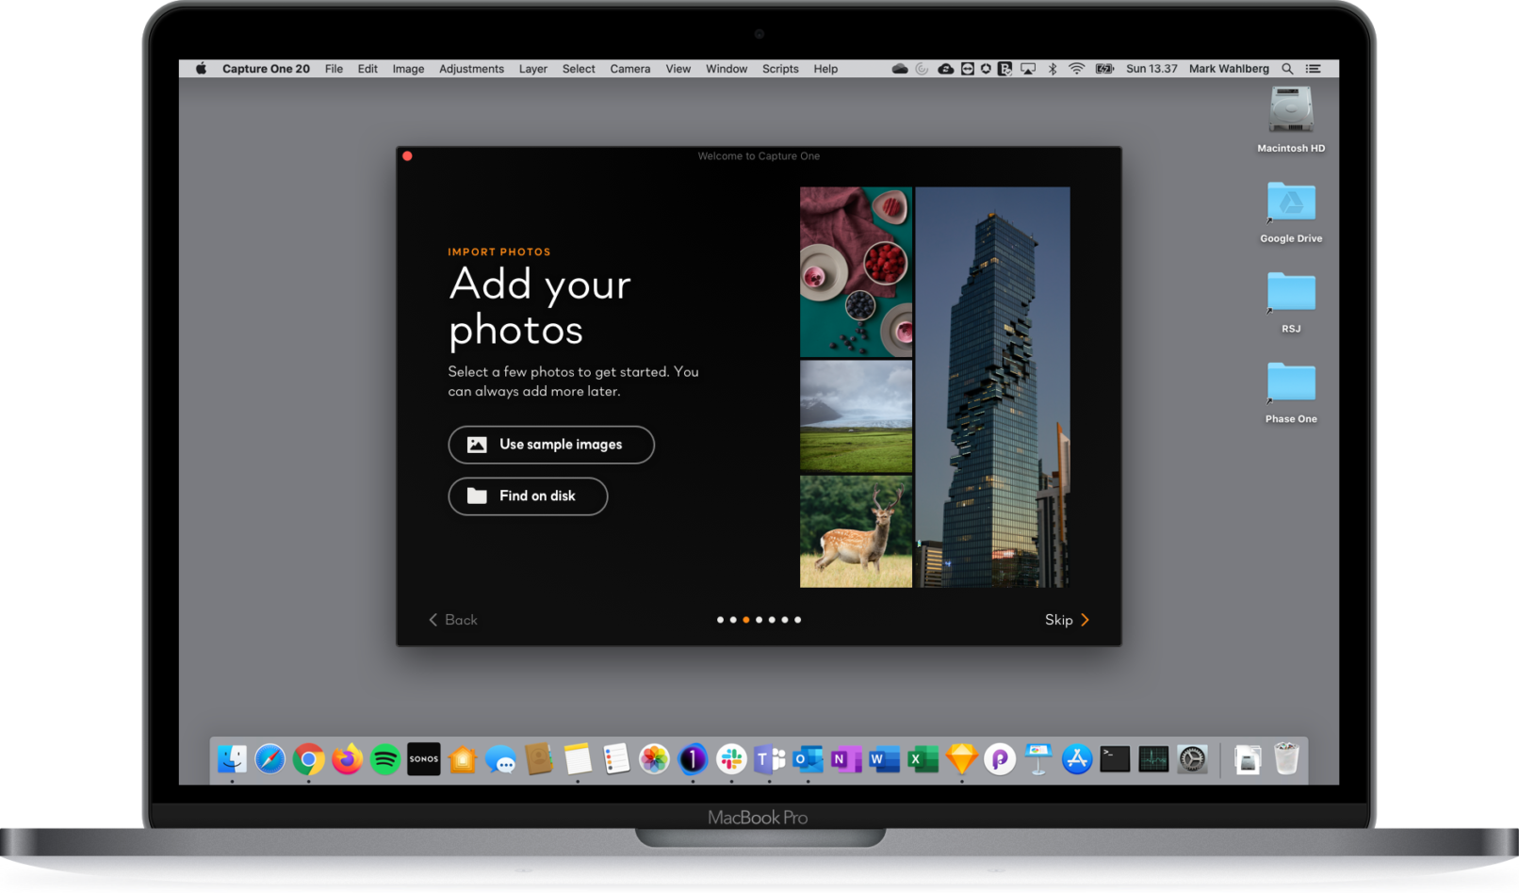Open Microsoft Excel from the Dock
Viewport: 1519px width, 893px height.
[923, 759]
